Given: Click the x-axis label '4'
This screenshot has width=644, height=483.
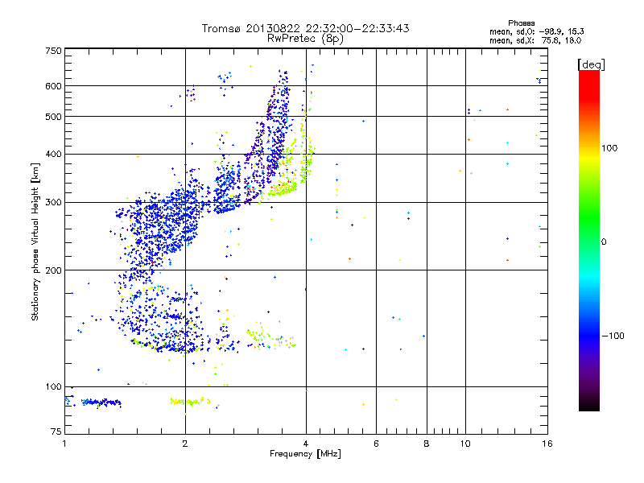Looking at the screenshot, I should click(306, 444).
